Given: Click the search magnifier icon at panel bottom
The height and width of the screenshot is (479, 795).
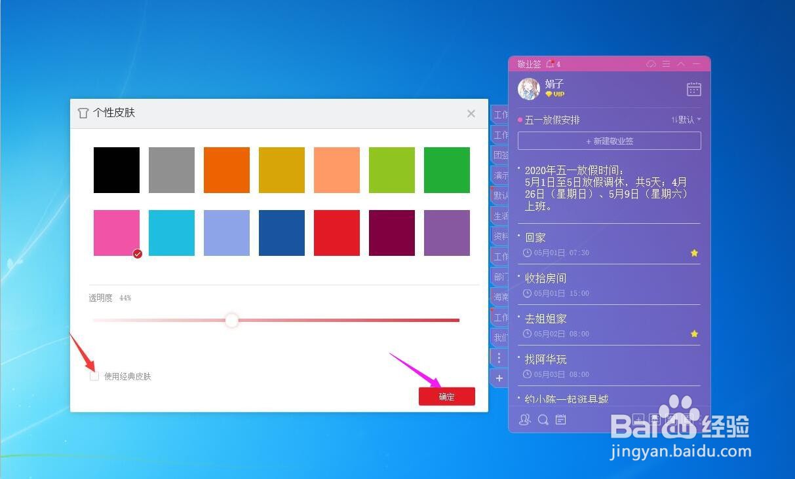Looking at the screenshot, I should (x=543, y=419).
